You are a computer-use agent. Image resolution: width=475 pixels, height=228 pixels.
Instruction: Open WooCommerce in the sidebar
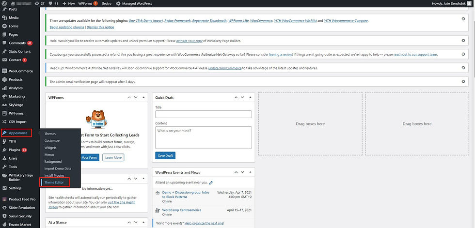point(20,71)
